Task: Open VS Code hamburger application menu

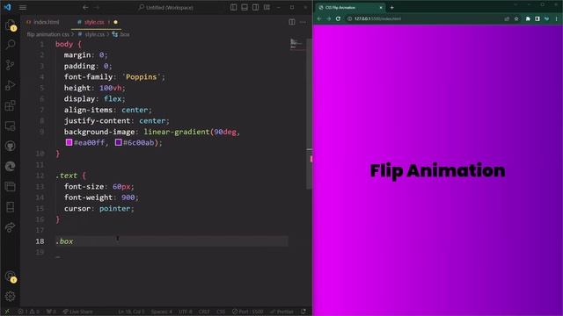Action: pyautogui.click(x=23, y=8)
